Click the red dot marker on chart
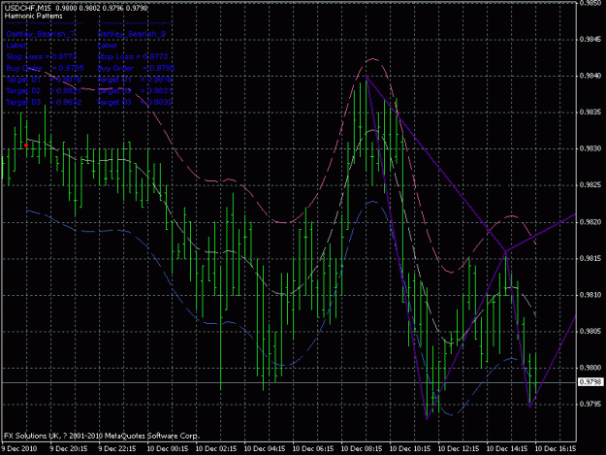Screen dimensions: 606x455 click(26, 146)
